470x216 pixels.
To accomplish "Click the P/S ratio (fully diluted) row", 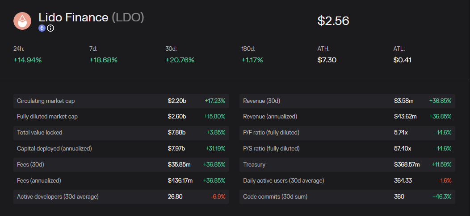I will pyautogui.click(x=347, y=149).
